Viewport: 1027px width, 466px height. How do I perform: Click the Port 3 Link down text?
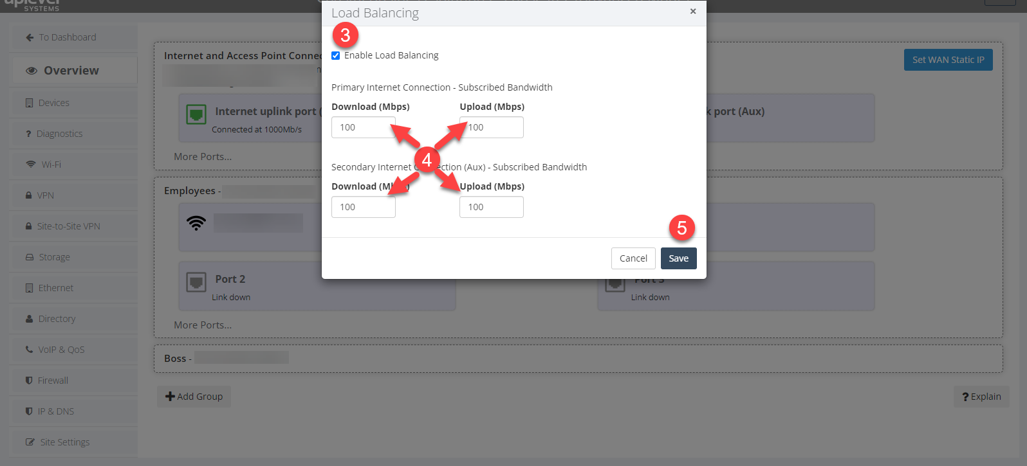point(650,298)
